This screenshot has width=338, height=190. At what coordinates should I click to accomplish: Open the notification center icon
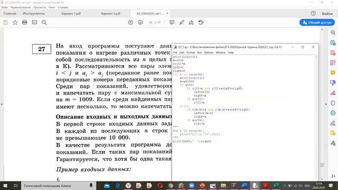(x=331, y=185)
